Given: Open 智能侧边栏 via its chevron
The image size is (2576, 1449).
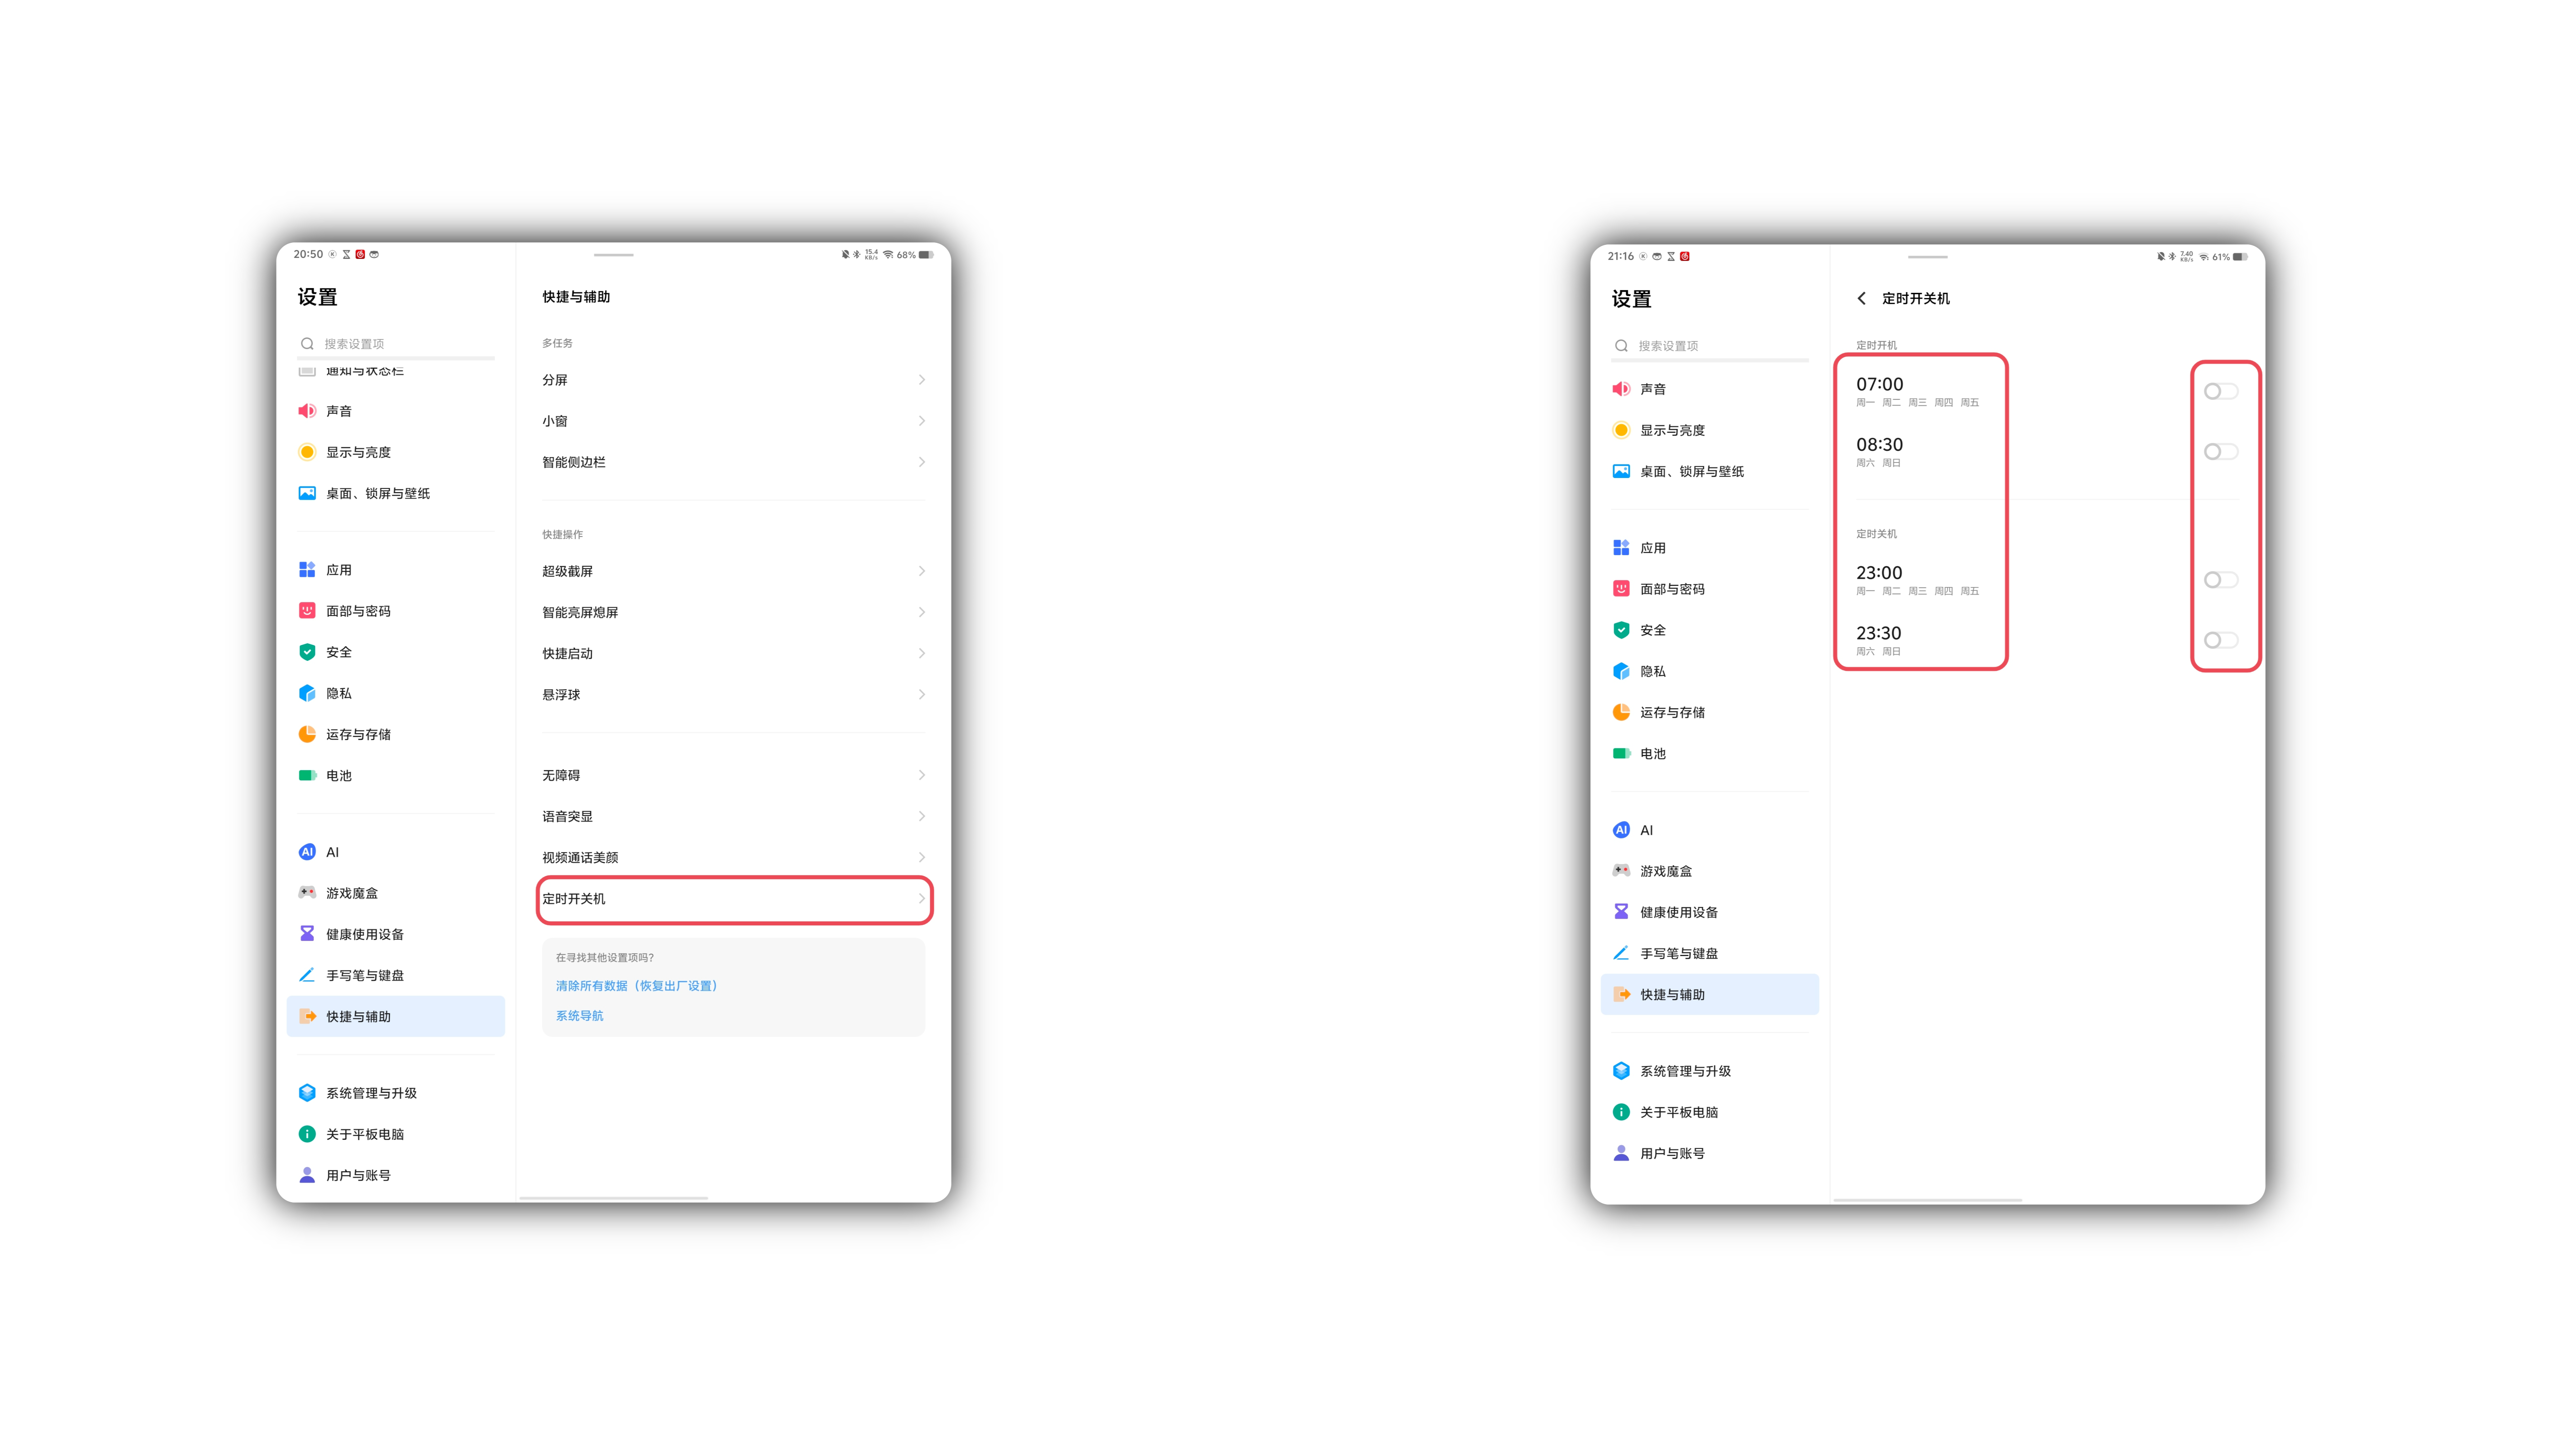Looking at the screenshot, I should tap(921, 462).
